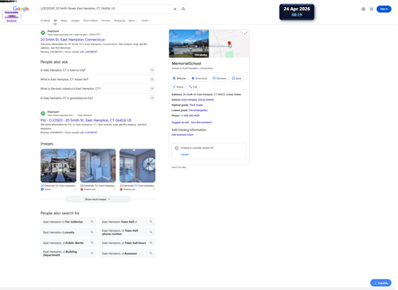Switch to the Images tab
This screenshot has width=398, height=290.
click(76, 21)
